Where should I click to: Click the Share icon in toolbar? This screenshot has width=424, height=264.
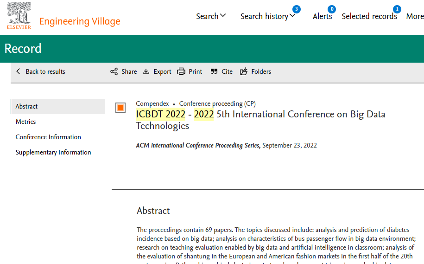(x=114, y=71)
